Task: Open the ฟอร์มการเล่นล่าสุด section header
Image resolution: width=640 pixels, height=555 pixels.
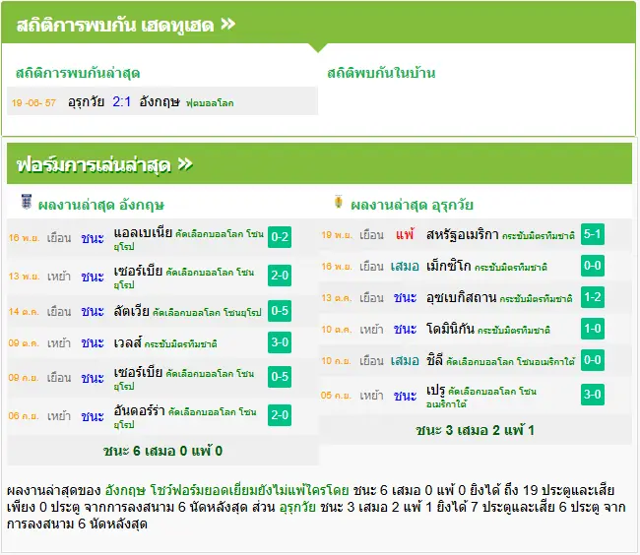Action: coord(104,165)
